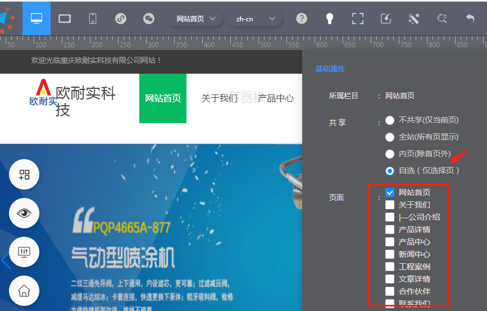Check the 产品详情 page checkbox

point(390,229)
